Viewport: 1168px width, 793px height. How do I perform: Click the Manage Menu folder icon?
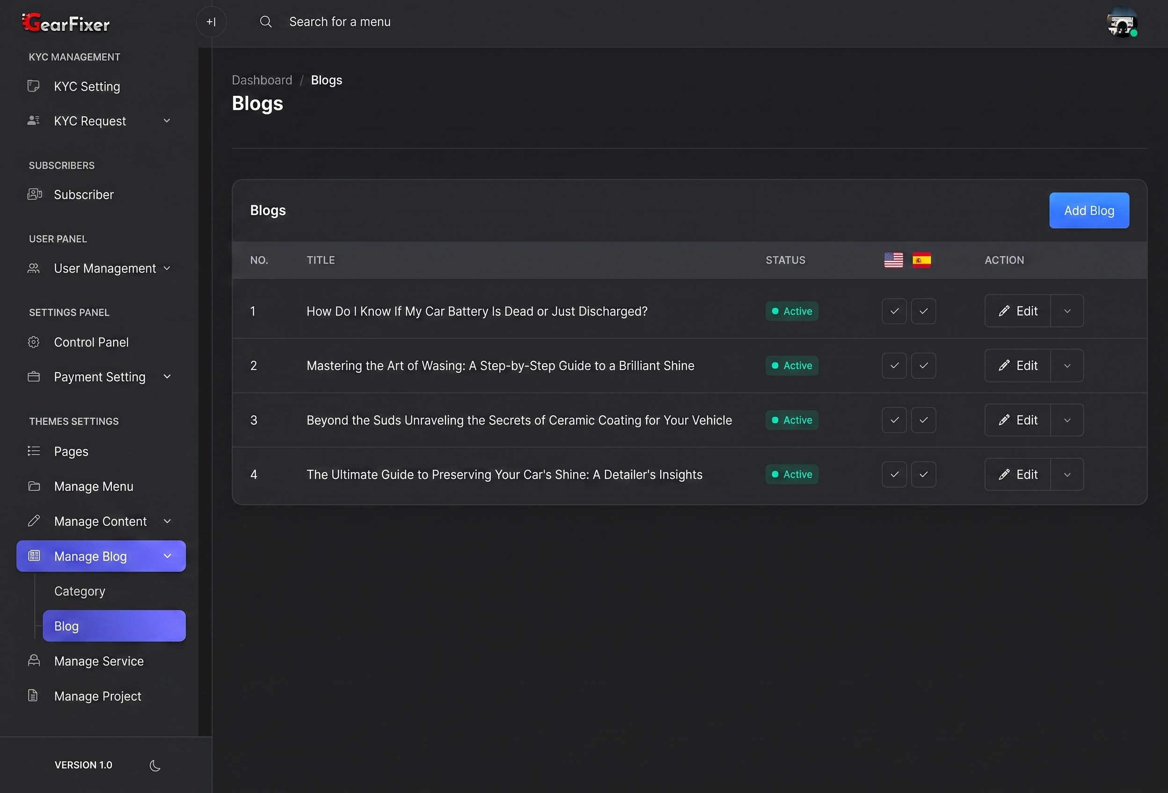[34, 486]
